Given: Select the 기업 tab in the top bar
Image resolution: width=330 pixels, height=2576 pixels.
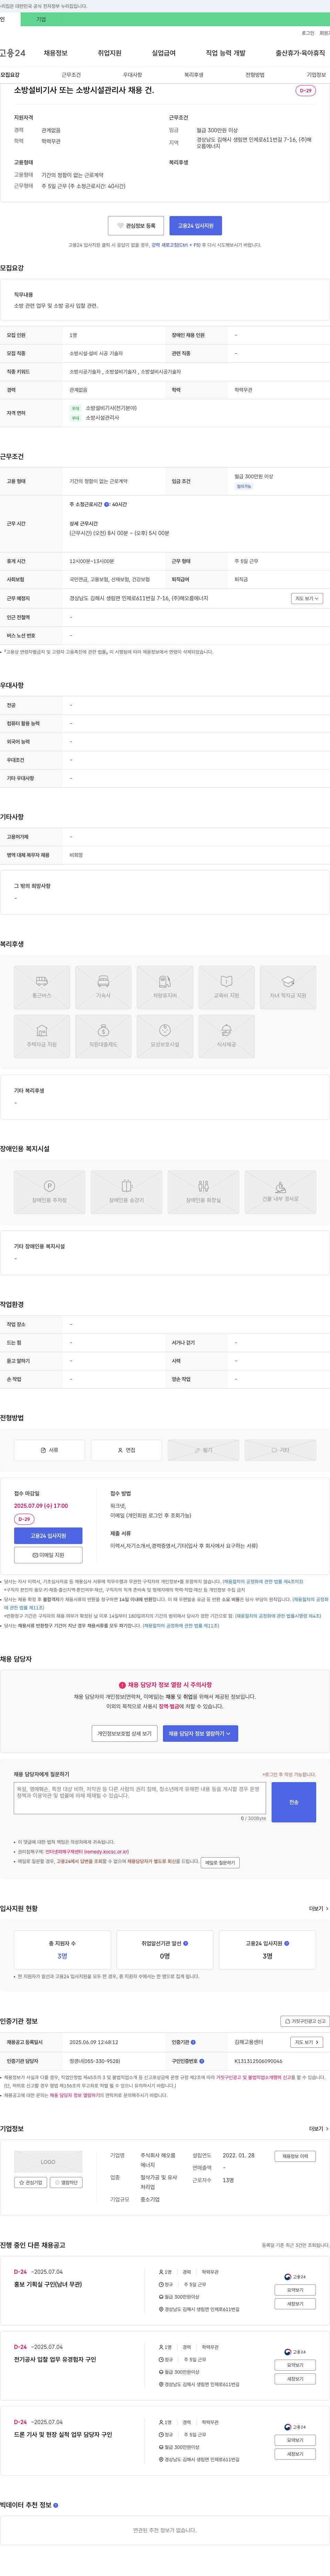Looking at the screenshot, I should [x=41, y=19].
